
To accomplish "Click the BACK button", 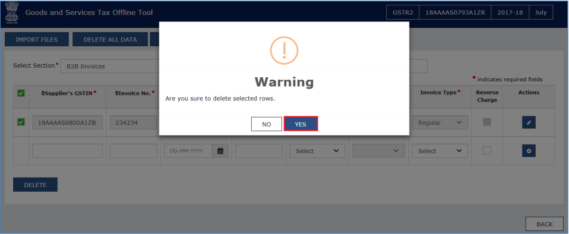I will click(x=545, y=224).
